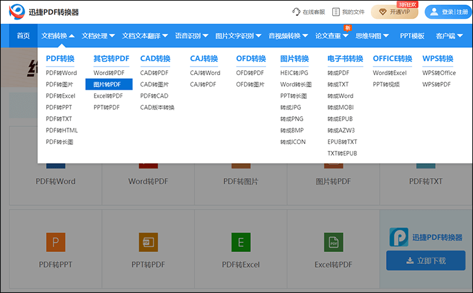This screenshot has width=473, height=293.
Task: Expand the 图片文字识别 dropdown
Action: 238,36
